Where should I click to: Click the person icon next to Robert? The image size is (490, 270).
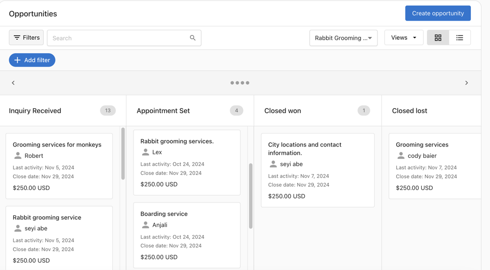tap(18, 156)
